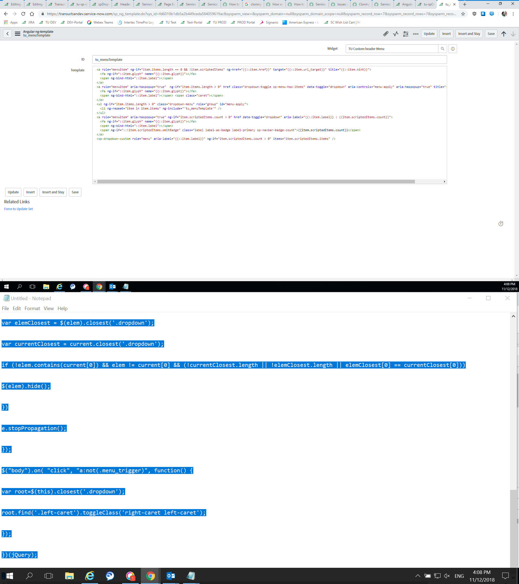Click Force to Update Set link
The width and height of the screenshot is (519, 584).
[x=18, y=209]
